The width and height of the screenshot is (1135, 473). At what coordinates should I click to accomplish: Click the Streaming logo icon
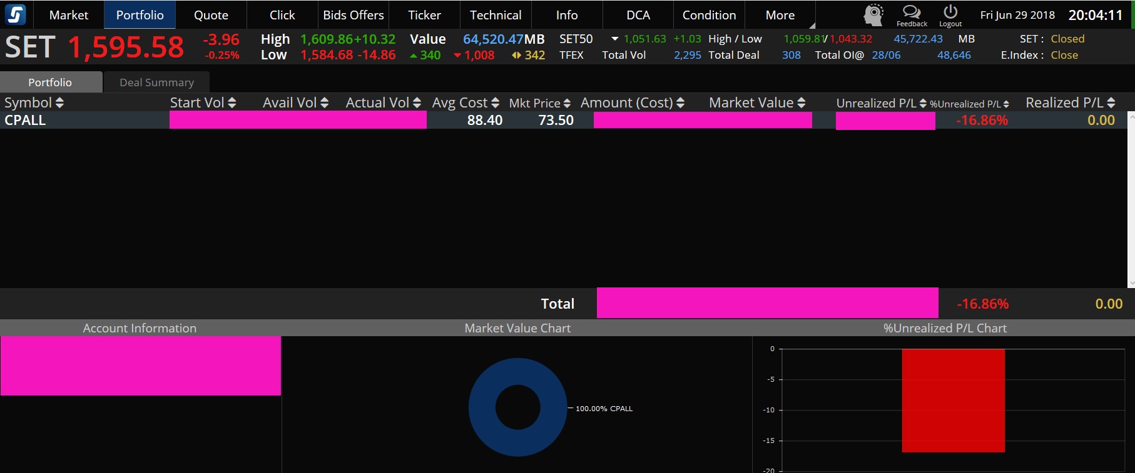pos(15,14)
